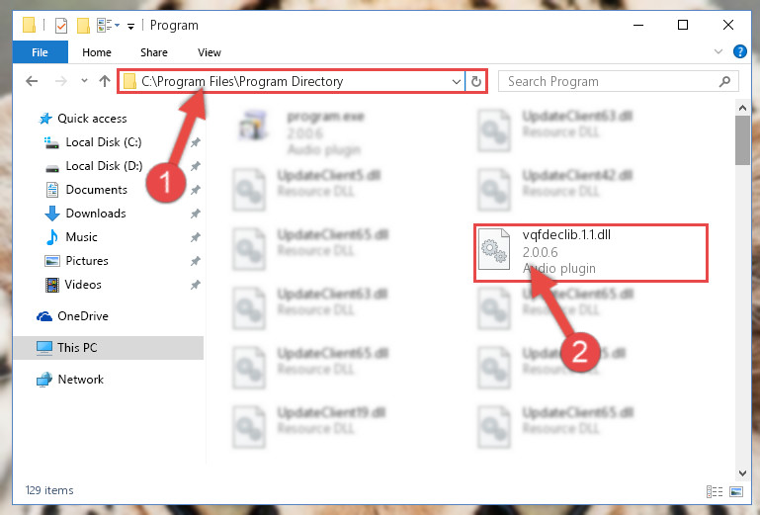
Task: Switch to the View ribbon tab
Action: pos(210,52)
